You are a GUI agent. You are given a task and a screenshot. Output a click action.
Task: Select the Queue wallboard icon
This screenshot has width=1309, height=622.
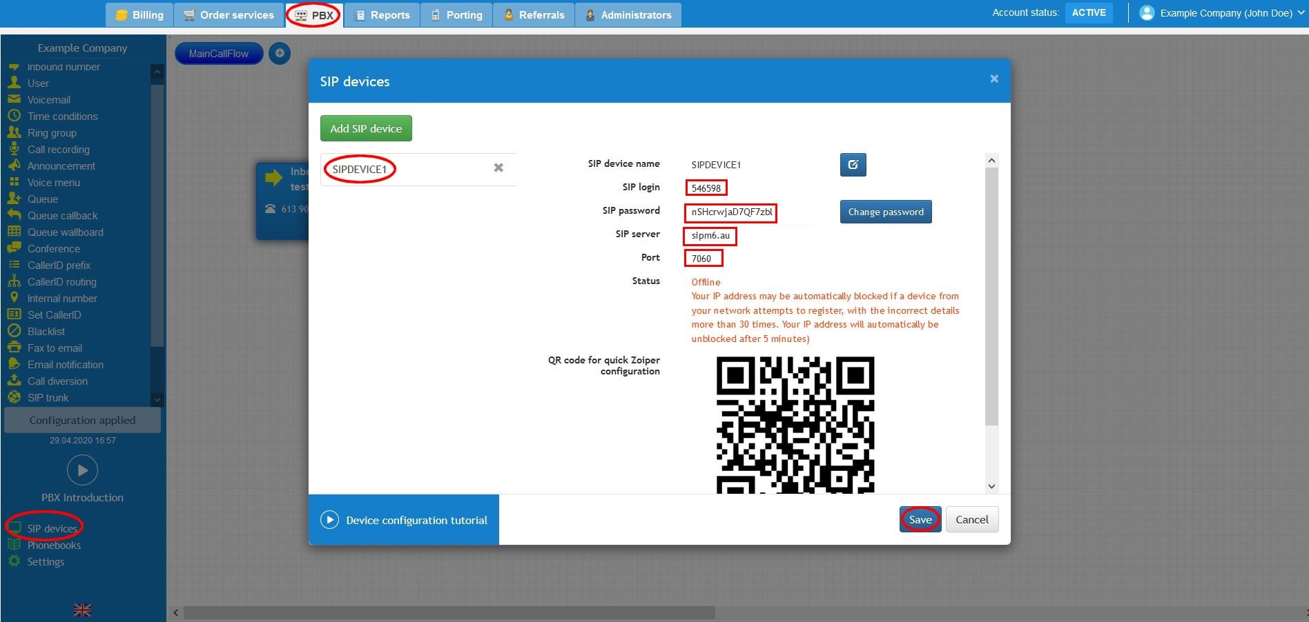tap(14, 232)
